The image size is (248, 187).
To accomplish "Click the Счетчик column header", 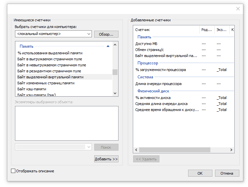I will 166,30.
